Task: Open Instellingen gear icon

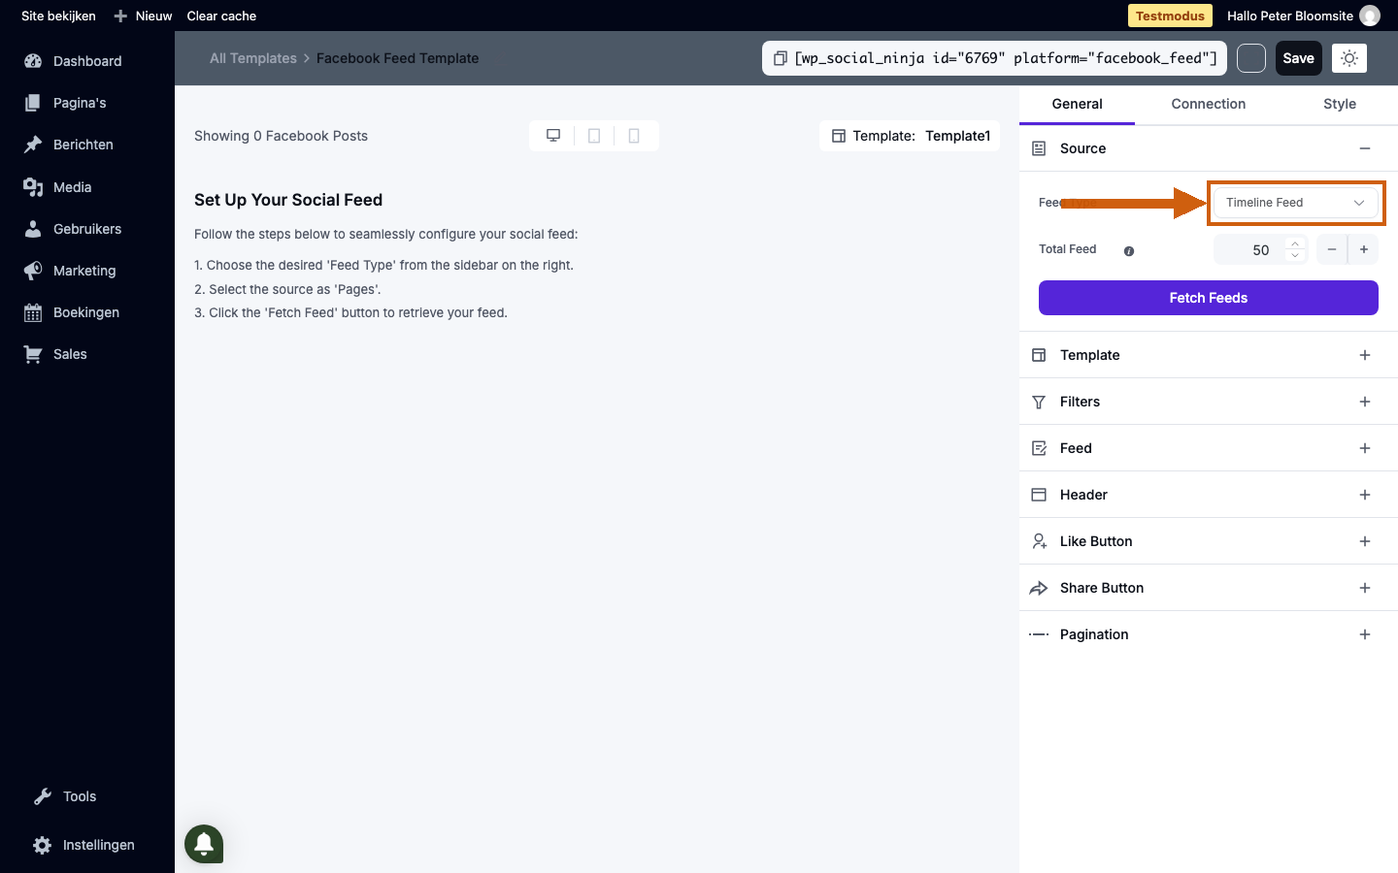Action: coord(43,845)
